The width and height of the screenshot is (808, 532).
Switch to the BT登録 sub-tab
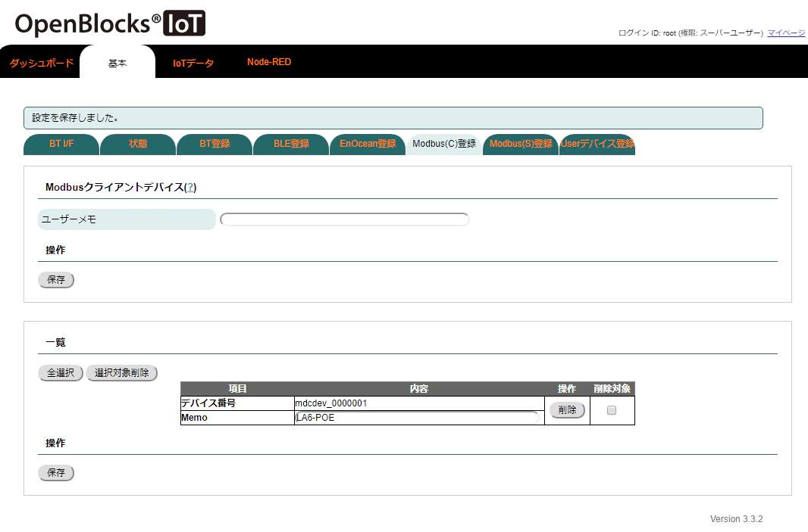pos(215,144)
